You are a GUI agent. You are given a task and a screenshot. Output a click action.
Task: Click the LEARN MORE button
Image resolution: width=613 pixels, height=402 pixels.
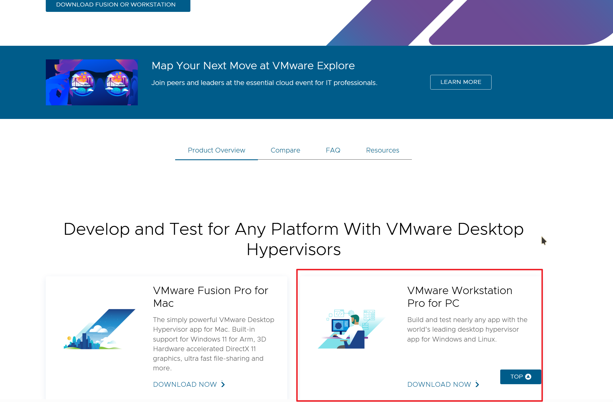tap(460, 82)
